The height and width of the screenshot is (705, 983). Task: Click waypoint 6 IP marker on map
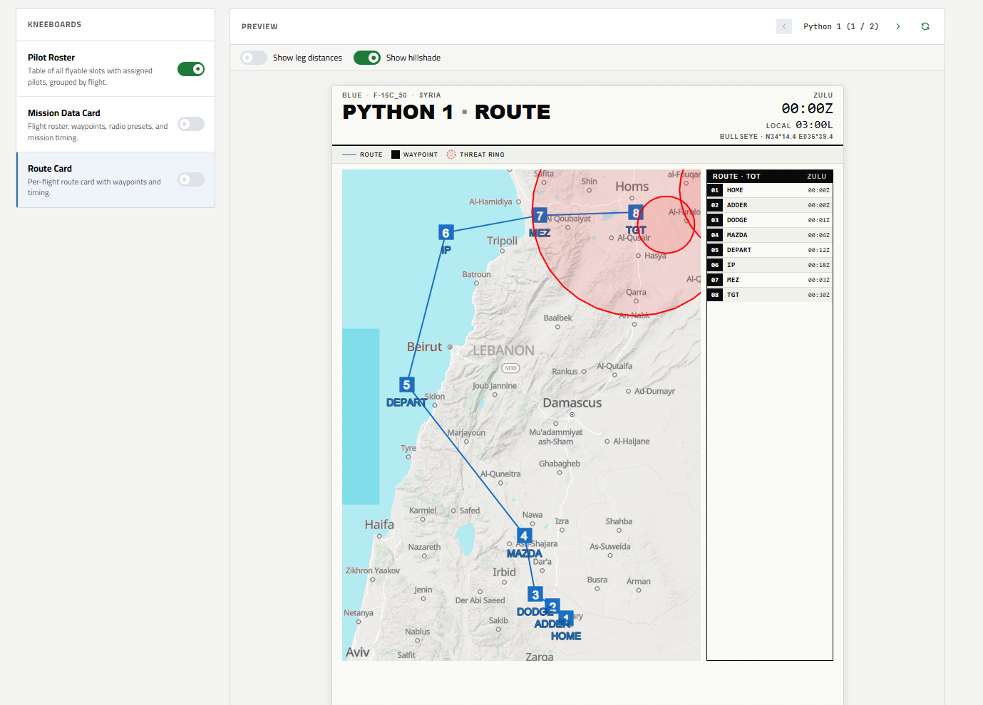(446, 233)
